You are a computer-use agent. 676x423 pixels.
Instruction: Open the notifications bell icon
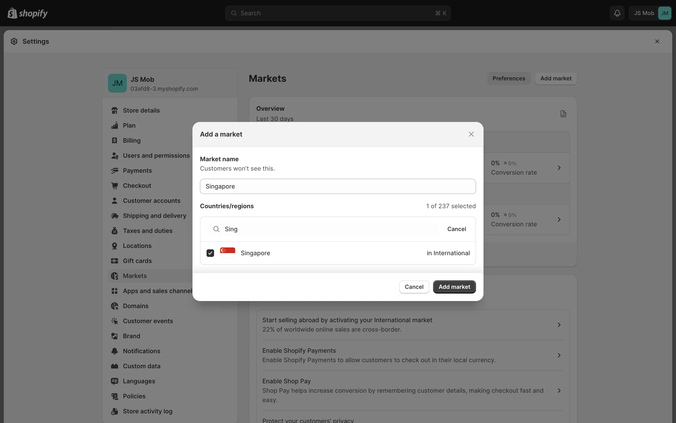point(617,13)
